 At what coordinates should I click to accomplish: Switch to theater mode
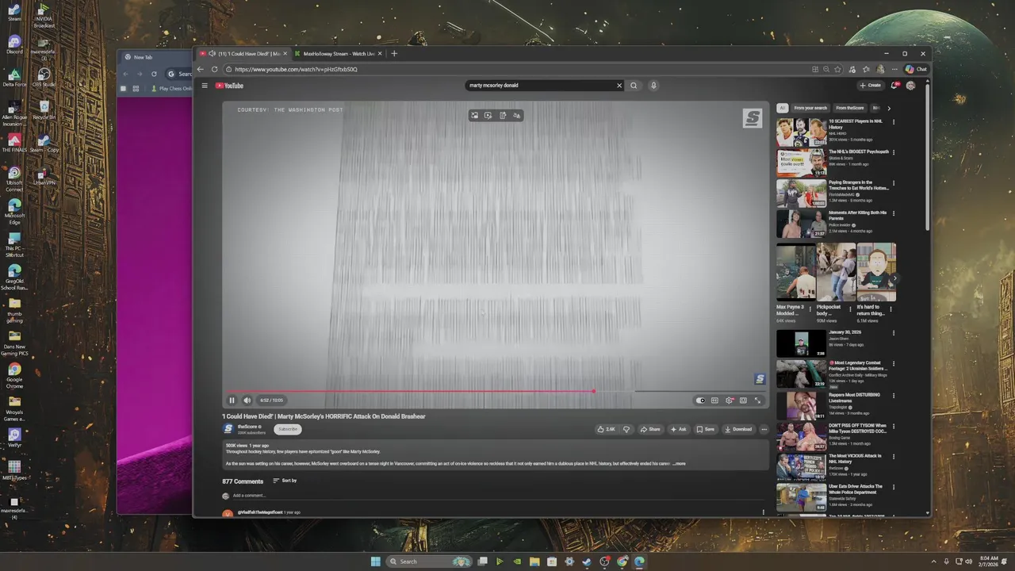[x=743, y=400]
